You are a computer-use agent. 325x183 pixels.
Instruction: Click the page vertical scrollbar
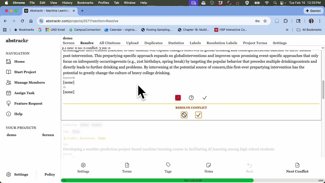pos(323,90)
